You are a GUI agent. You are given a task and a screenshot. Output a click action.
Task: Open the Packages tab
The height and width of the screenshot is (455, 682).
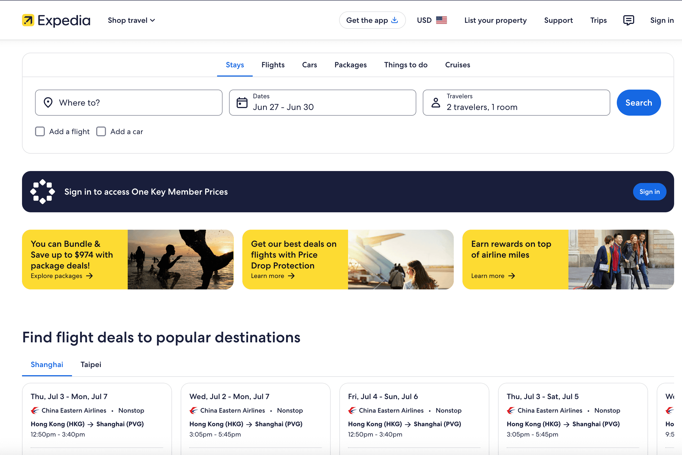pos(351,65)
